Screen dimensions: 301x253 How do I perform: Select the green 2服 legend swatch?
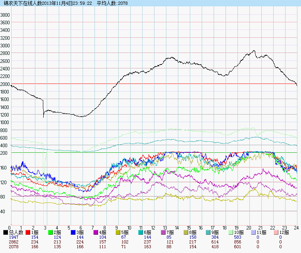(x=51, y=232)
